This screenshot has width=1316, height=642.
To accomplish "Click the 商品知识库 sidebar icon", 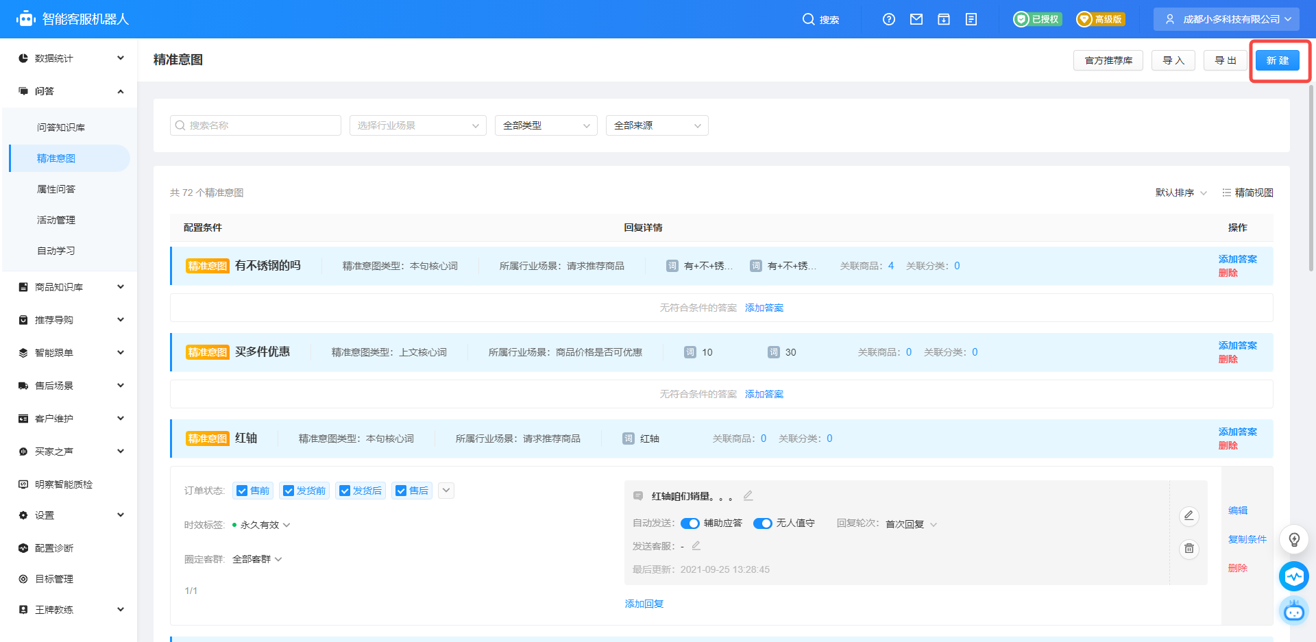I will coord(23,287).
